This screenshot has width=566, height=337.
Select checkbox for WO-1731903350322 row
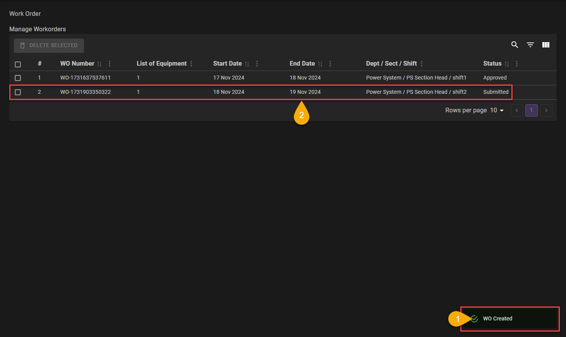tap(18, 92)
